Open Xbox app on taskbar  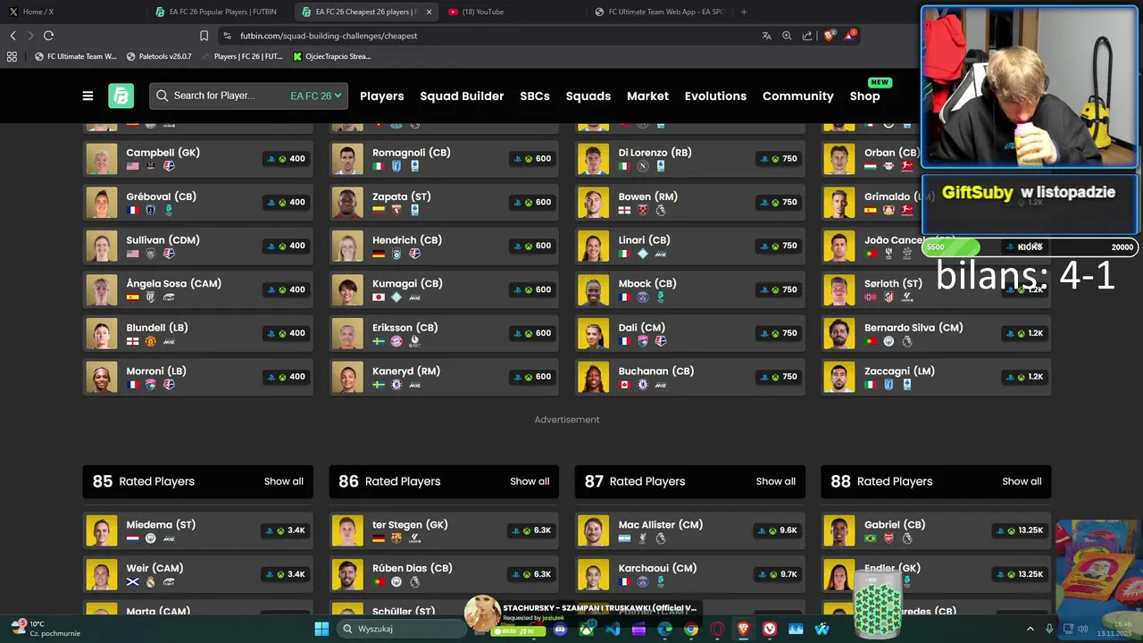tap(586, 629)
